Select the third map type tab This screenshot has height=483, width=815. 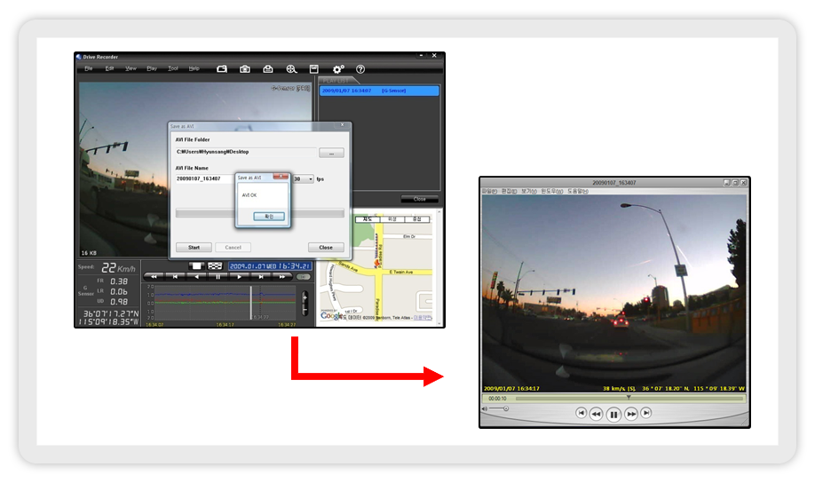pyautogui.click(x=417, y=219)
